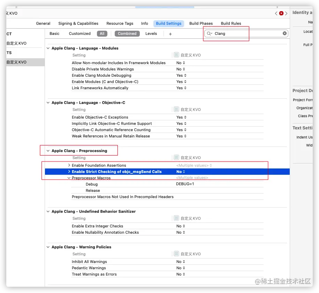Image resolution: width=319 pixels, height=293 pixels.
Task: Click the target icon in Preprocessing header
Action: coord(176,157)
